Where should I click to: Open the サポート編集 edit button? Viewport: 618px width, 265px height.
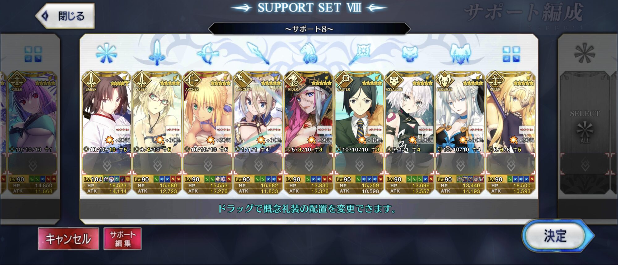[122, 239]
